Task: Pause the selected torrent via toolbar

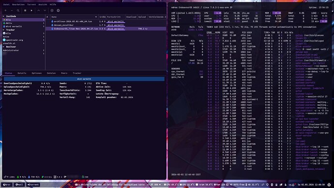Action: (25, 11)
